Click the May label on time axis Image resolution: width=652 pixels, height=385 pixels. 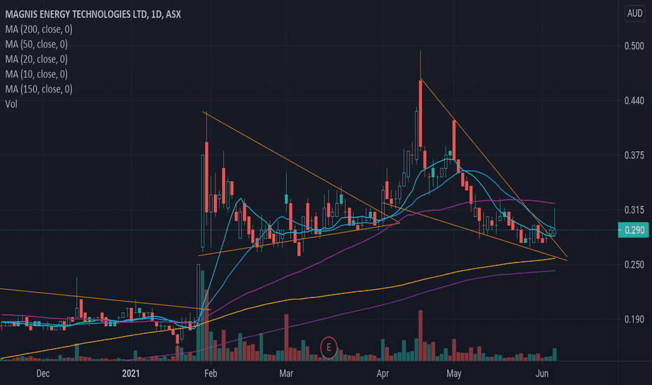(453, 373)
